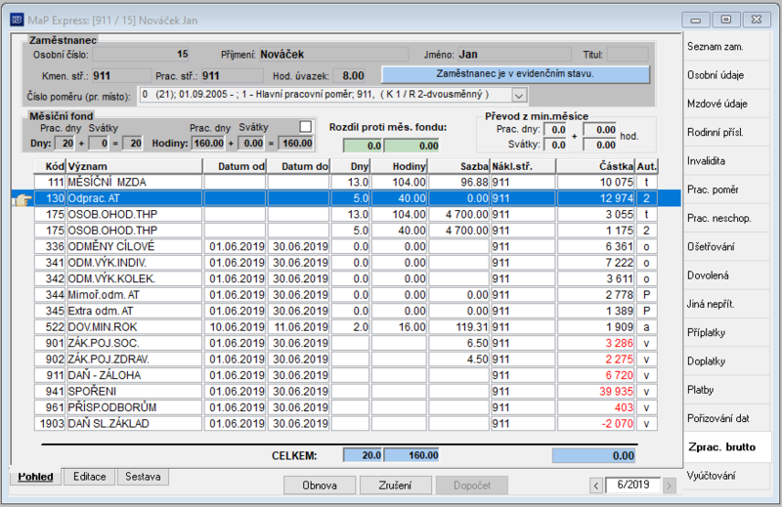Click the Význam column header
This screenshot has width=782, height=507.
click(134, 166)
